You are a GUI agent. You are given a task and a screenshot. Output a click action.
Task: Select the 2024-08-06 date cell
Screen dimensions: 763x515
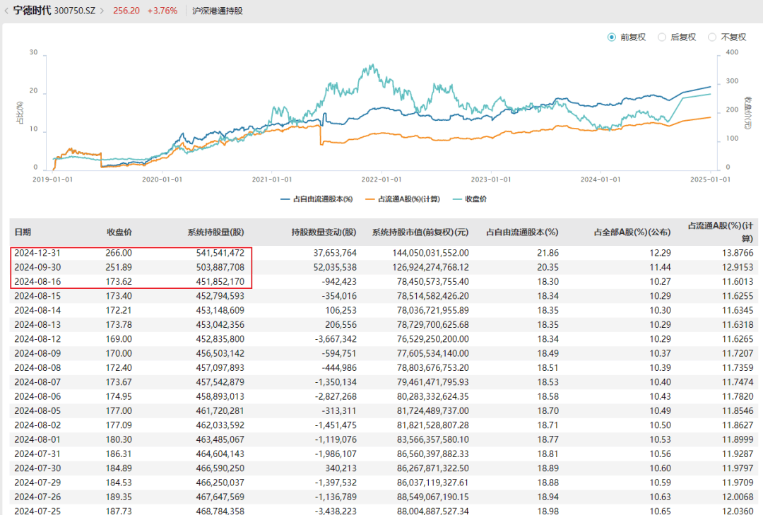pos(37,396)
